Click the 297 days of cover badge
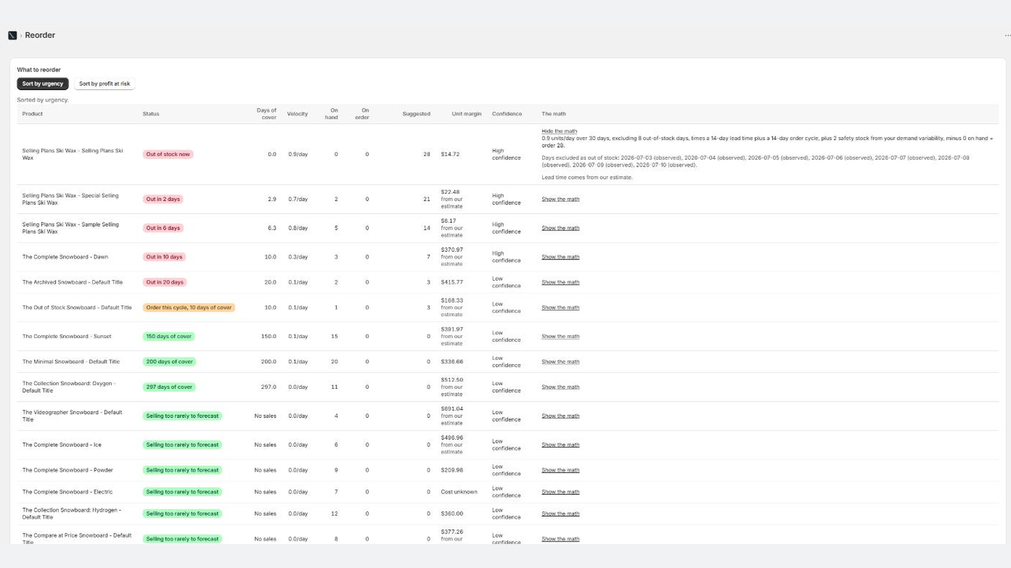Screen dimensions: 1011x568 pyautogui.click(x=169, y=388)
